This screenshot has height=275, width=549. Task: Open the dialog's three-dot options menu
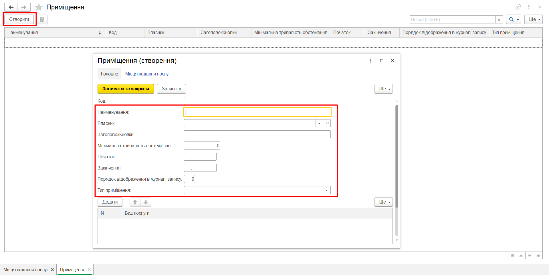point(371,61)
